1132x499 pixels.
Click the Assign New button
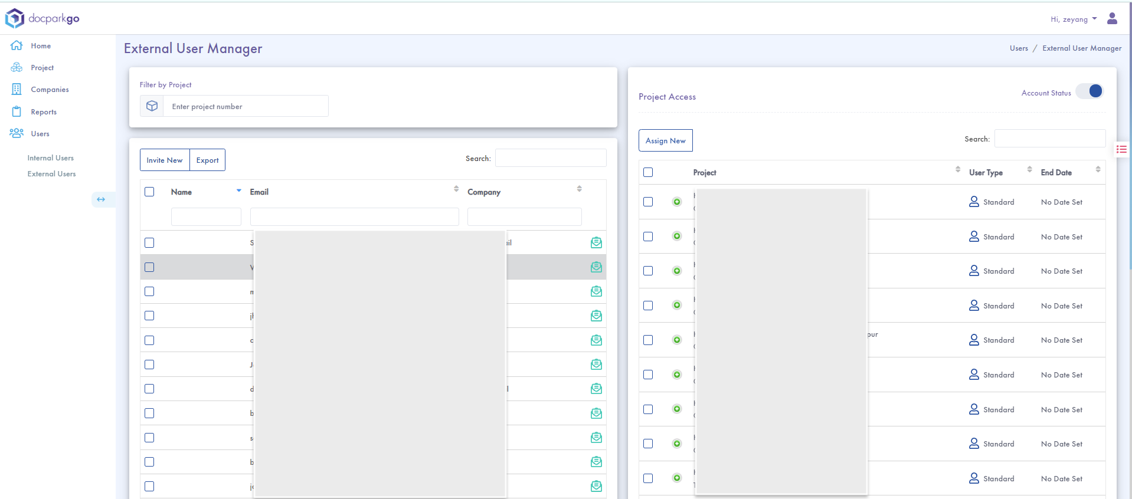click(x=665, y=140)
